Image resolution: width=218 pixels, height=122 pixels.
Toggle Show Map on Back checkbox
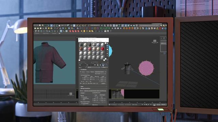80,74
